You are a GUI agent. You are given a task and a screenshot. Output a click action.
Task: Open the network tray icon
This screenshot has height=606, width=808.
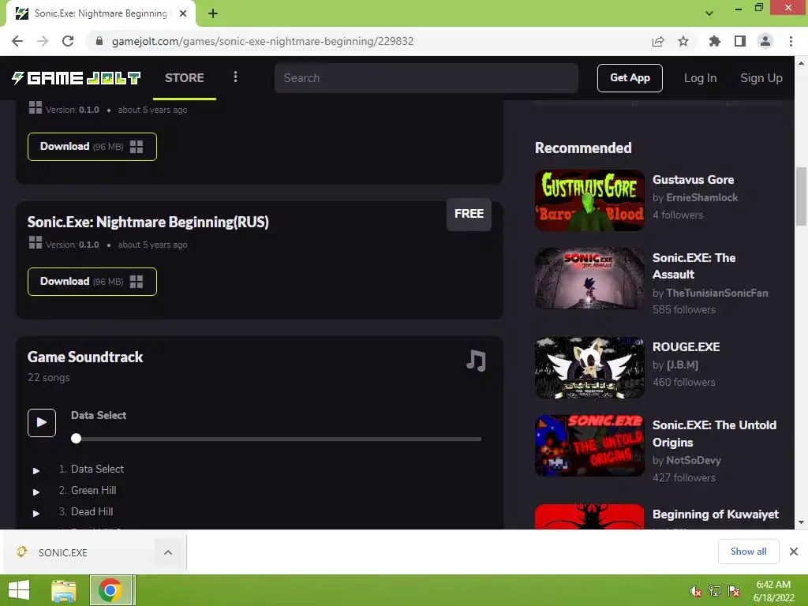pyautogui.click(x=715, y=591)
